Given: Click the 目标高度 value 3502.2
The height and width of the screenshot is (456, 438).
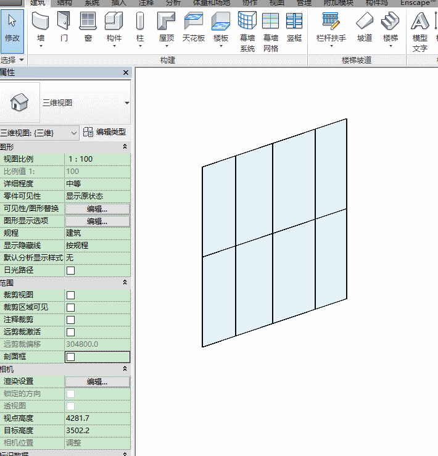Looking at the screenshot, I should click(x=97, y=431).
